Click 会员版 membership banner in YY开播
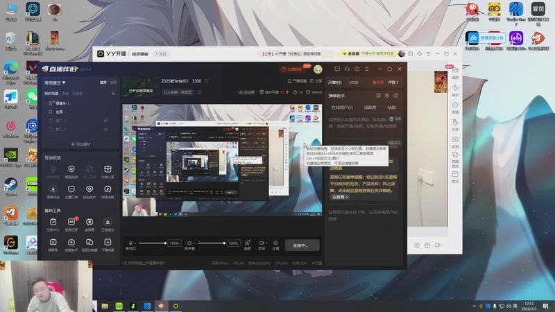This screenshot has width=555, height=312. [x=368, y=54]
